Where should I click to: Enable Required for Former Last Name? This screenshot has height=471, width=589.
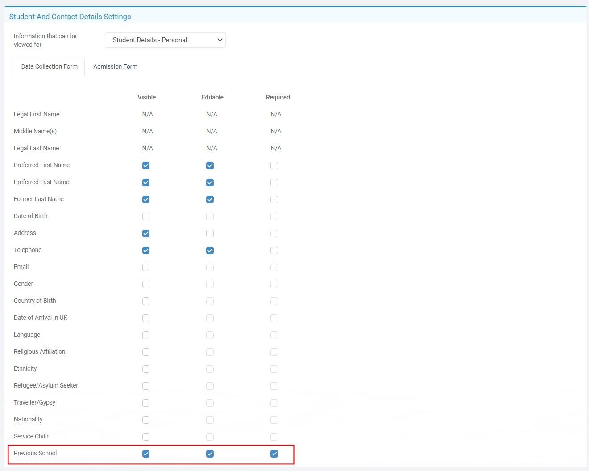(274, 199)
